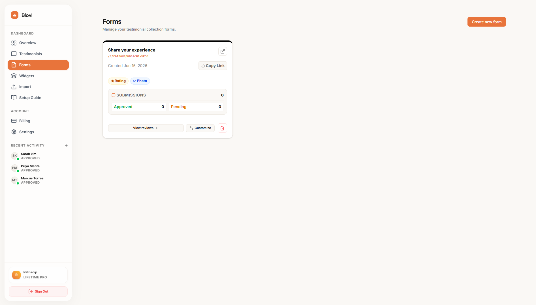Sign out of the account
The image size is (536, 305).
(38, 291)
